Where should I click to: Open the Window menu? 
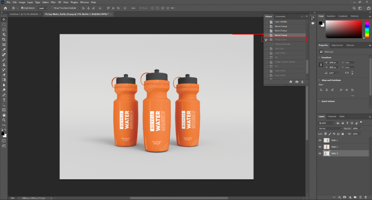click(84, 3)
